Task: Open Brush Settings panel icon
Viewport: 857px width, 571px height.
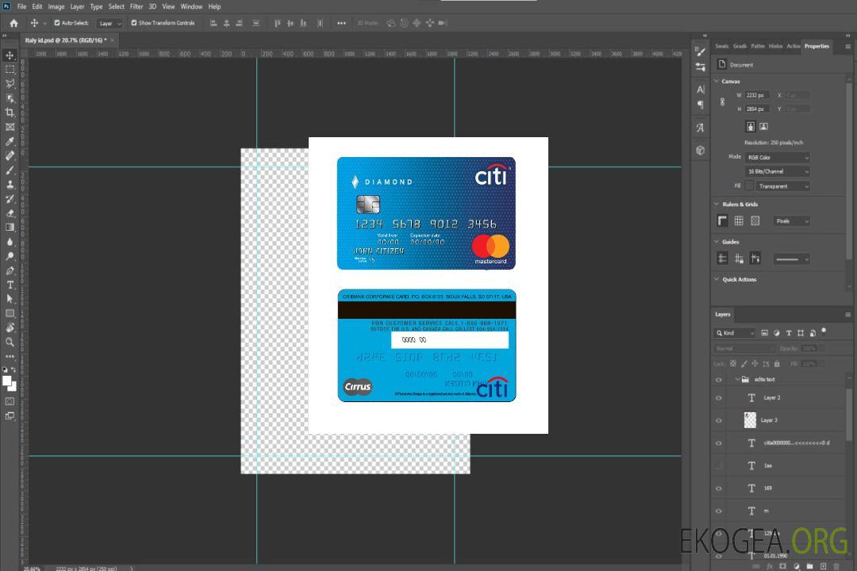Action: coord(701,52)
